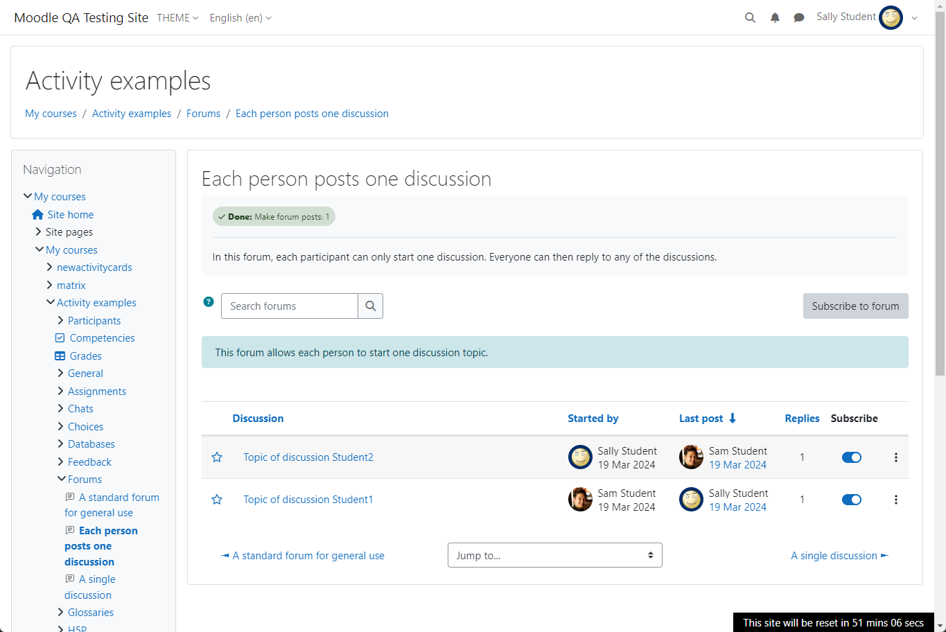Image resolution: width=946 pixels, height=632 pixels.
Task: Click Moodle QA Testing Site title
Action: [x=81, y=18]
